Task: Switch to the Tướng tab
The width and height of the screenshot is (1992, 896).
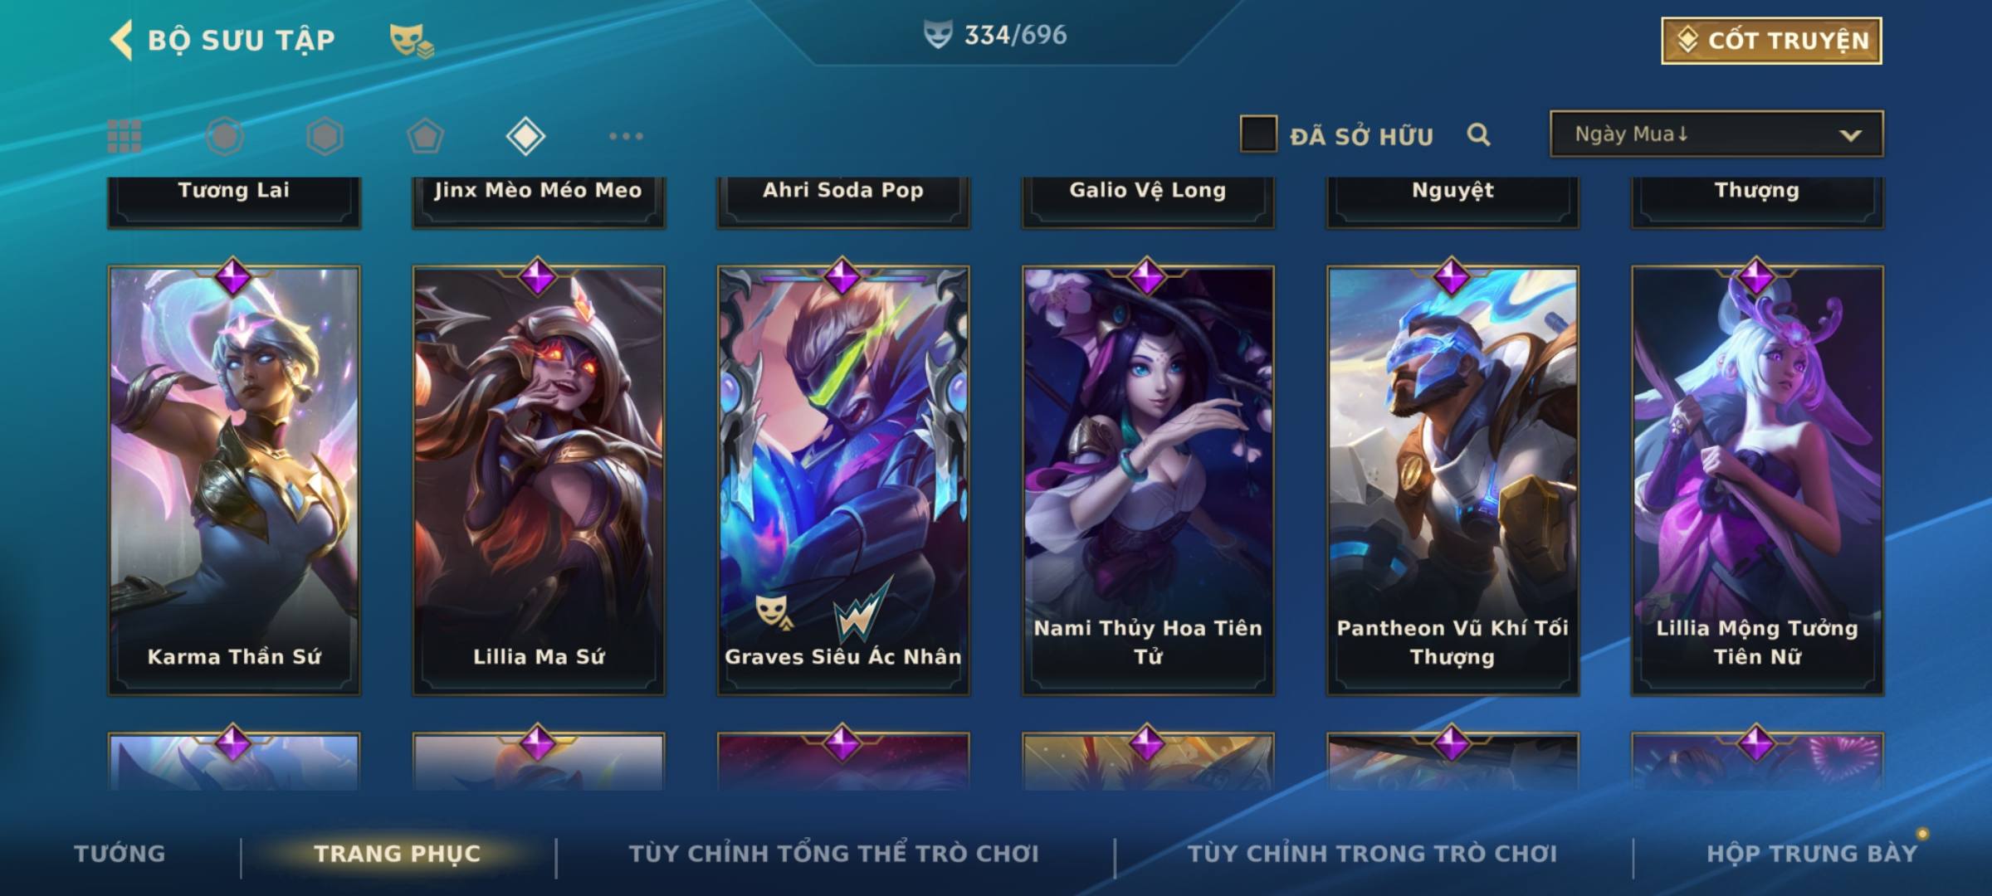Action: pyautogui.click(x=120, y=854)
